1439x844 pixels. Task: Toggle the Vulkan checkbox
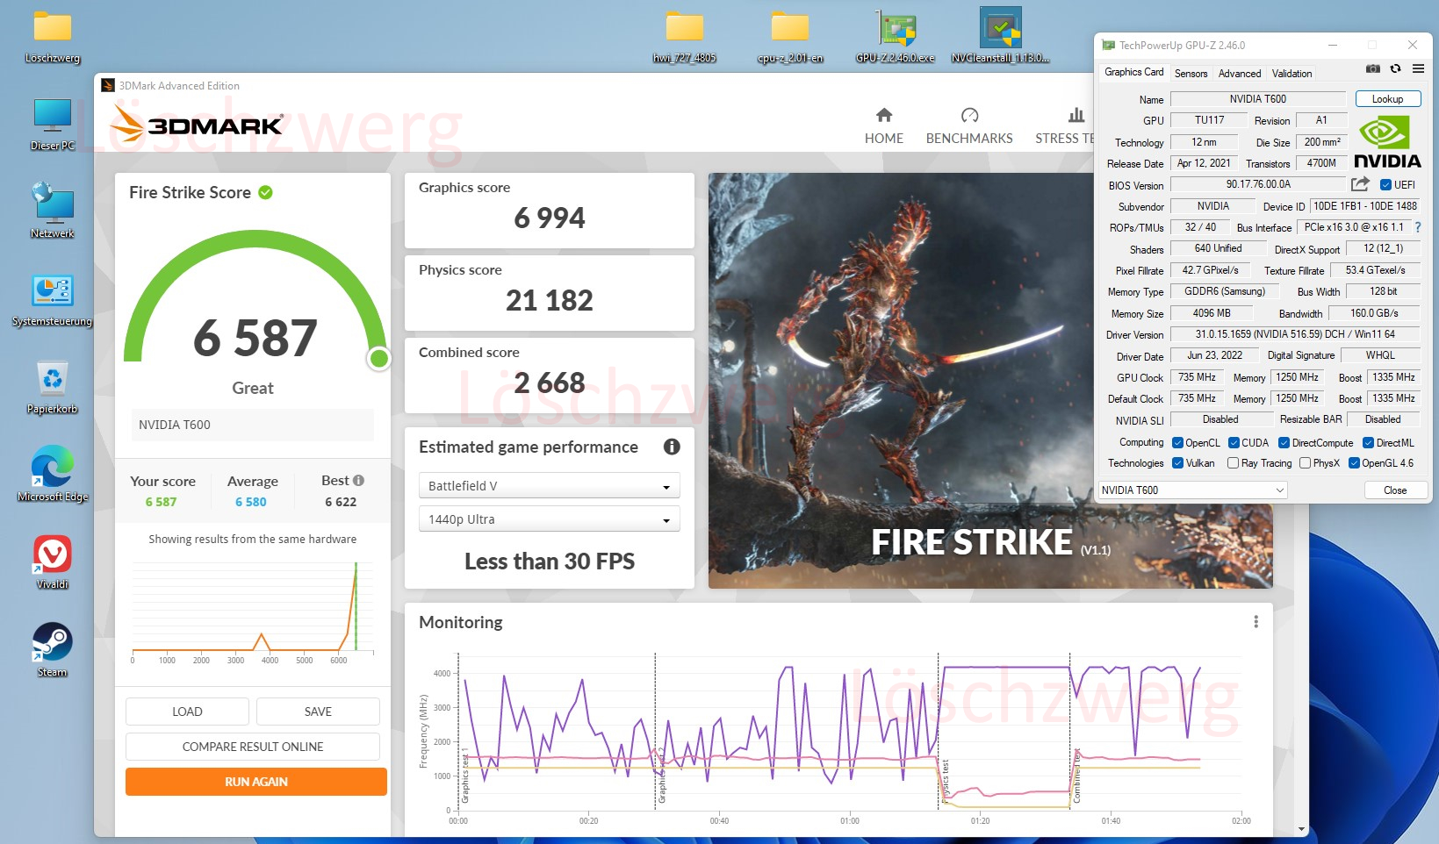tap(1177, 463)
